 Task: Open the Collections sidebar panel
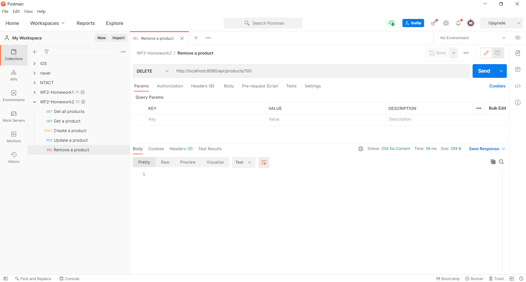[x=14, y=55]
